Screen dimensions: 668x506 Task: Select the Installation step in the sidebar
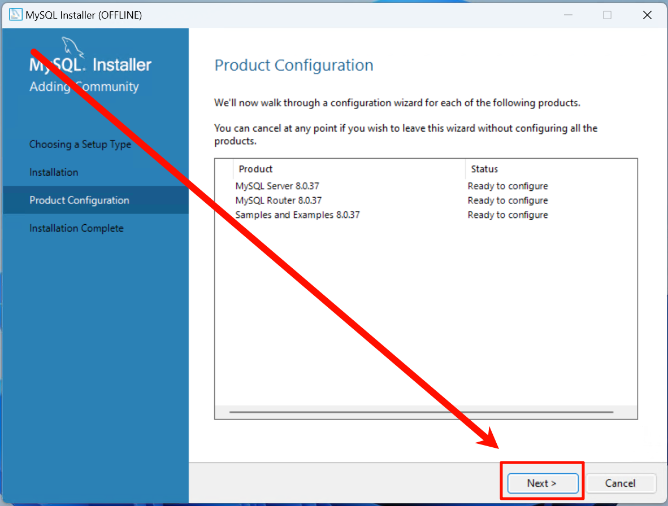point(54,172)
